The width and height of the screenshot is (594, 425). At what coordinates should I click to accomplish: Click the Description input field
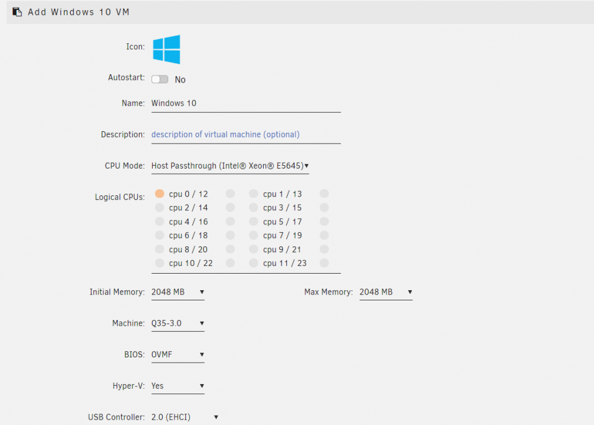point(246,135)
